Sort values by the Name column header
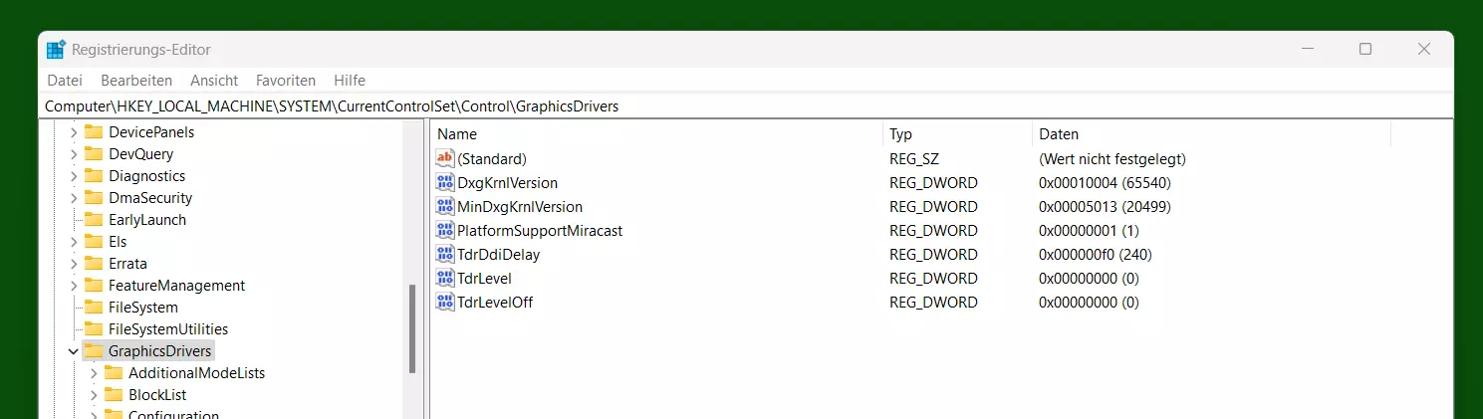Image resolution: width=1483 pixels, height=419 pixels. [657, 134]
